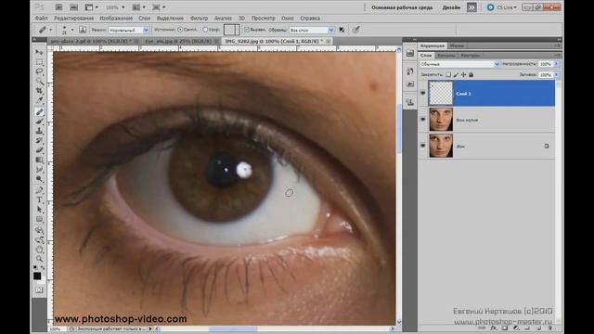Select the Path Selection tool

(39, 210)
